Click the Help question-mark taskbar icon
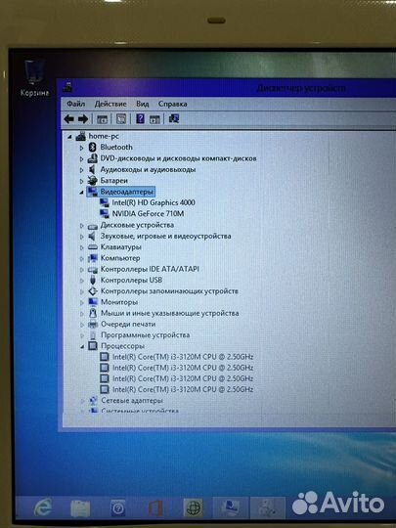 [x=118, y=508]
